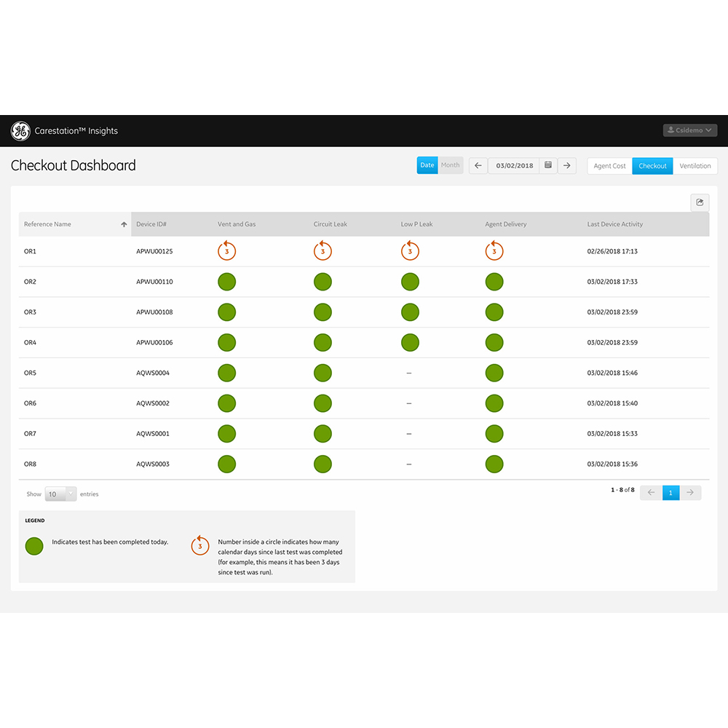Select the Checkout tab
The height and width of the screenshot is (728, 728).
pos(652,166)
